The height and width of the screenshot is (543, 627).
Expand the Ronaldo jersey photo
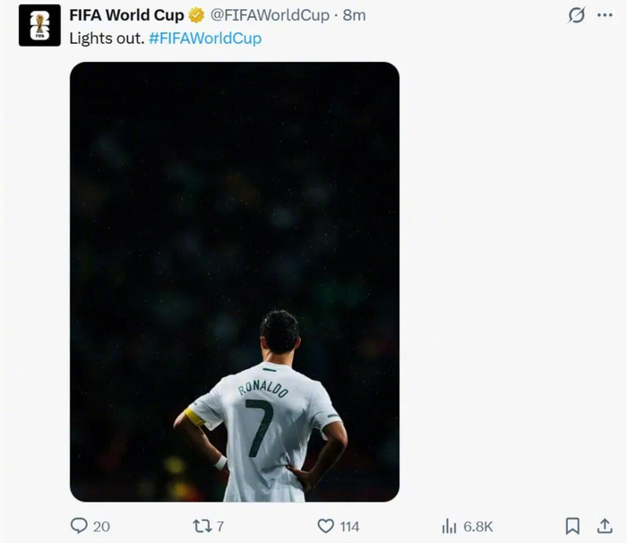point(235,281)
